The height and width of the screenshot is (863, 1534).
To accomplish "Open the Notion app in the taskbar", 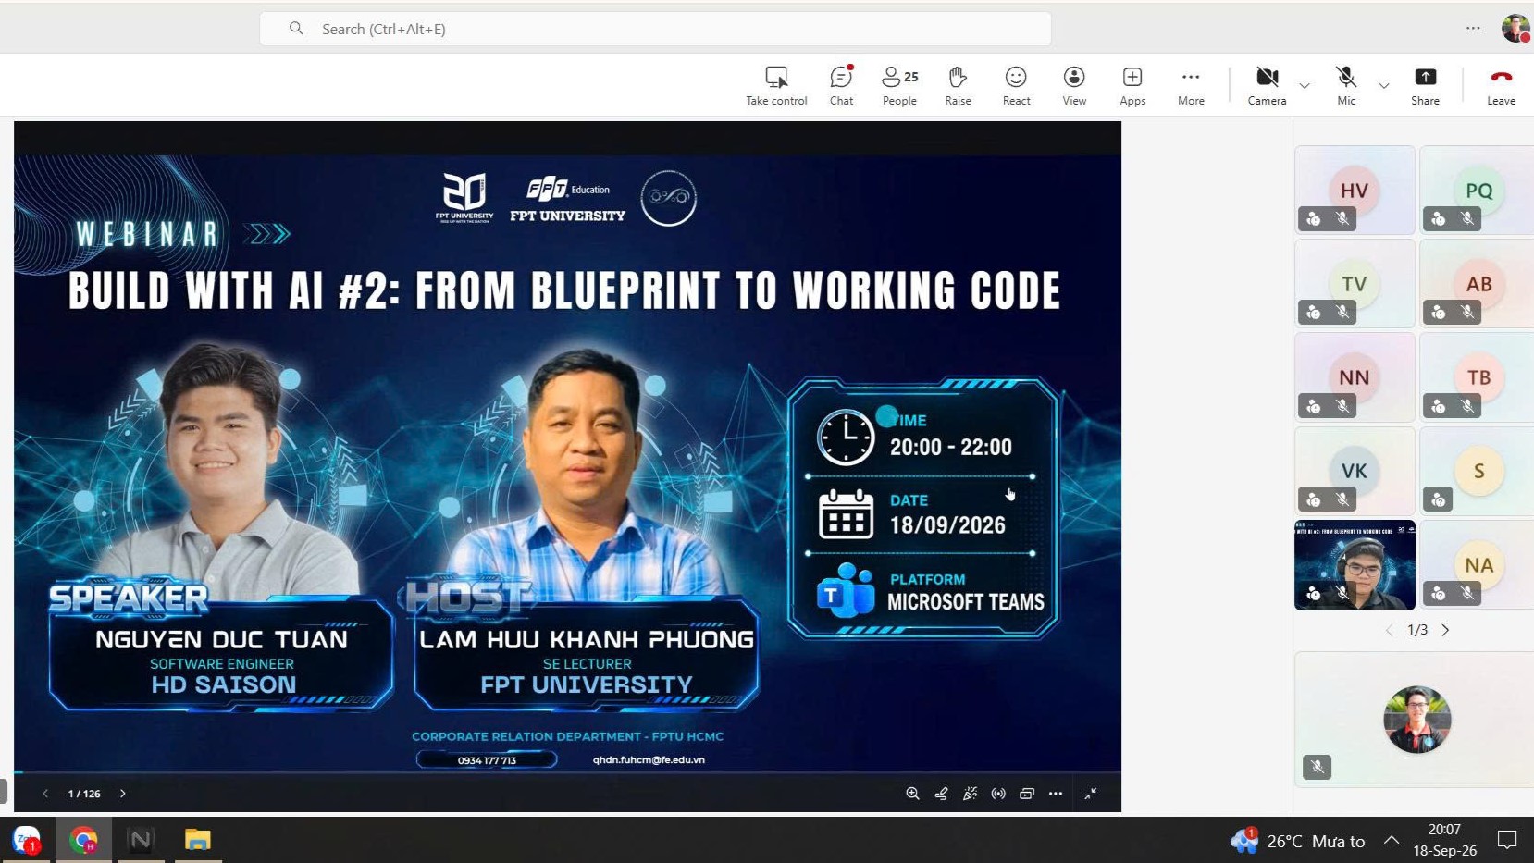I will point(141,840).
